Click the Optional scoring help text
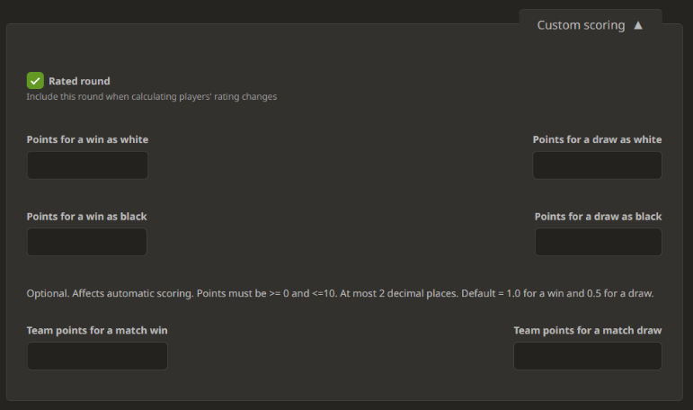This screenshot has width=693, height=410. 340,293
